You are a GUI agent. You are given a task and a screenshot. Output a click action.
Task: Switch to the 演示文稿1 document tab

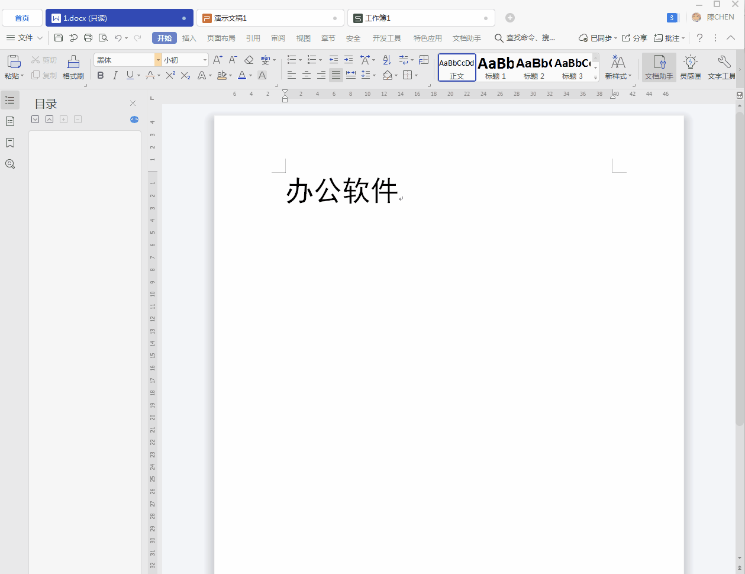pyautogui.click(x=270, y=18)
